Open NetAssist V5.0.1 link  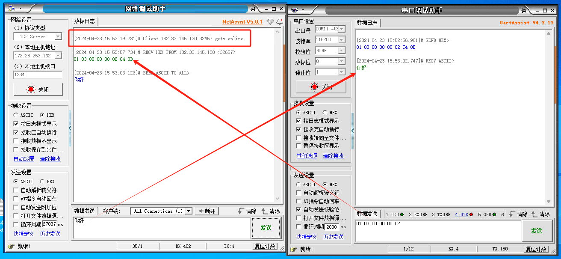(x=242, y=21)
